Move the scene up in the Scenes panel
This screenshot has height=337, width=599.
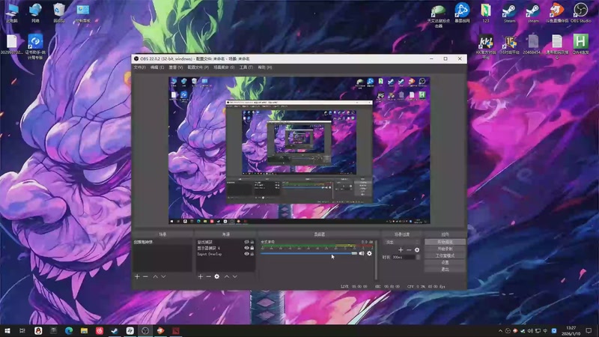[x=156, y=276]
